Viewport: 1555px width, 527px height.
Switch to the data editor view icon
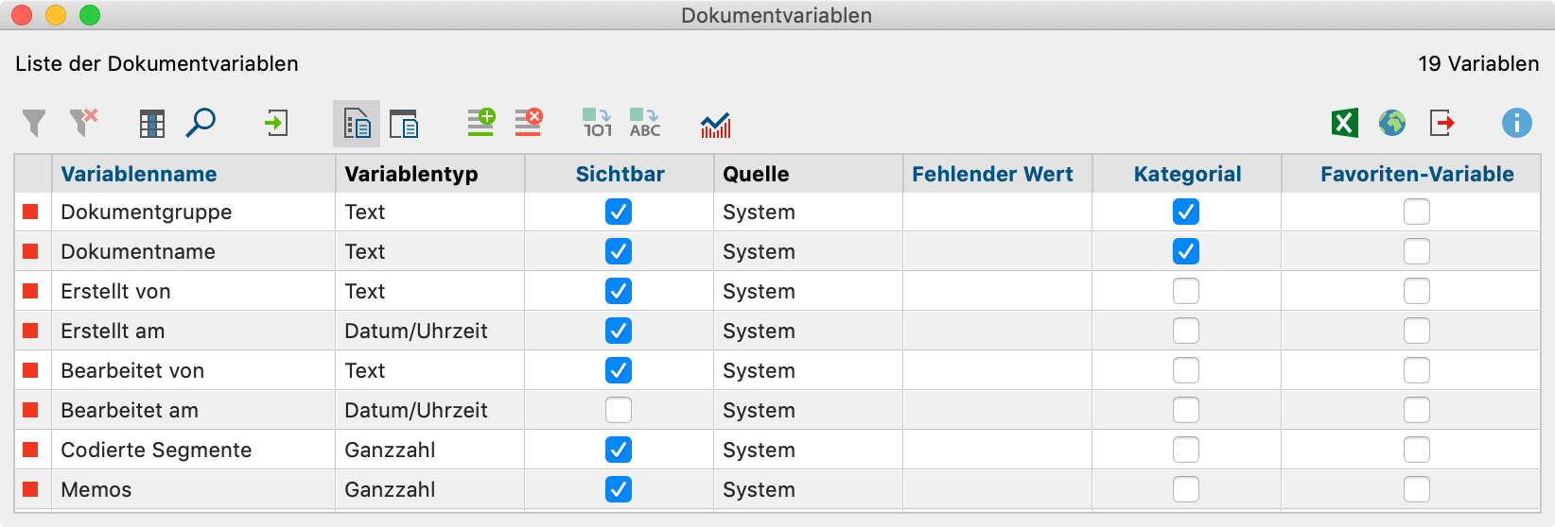tap(405, 124)
